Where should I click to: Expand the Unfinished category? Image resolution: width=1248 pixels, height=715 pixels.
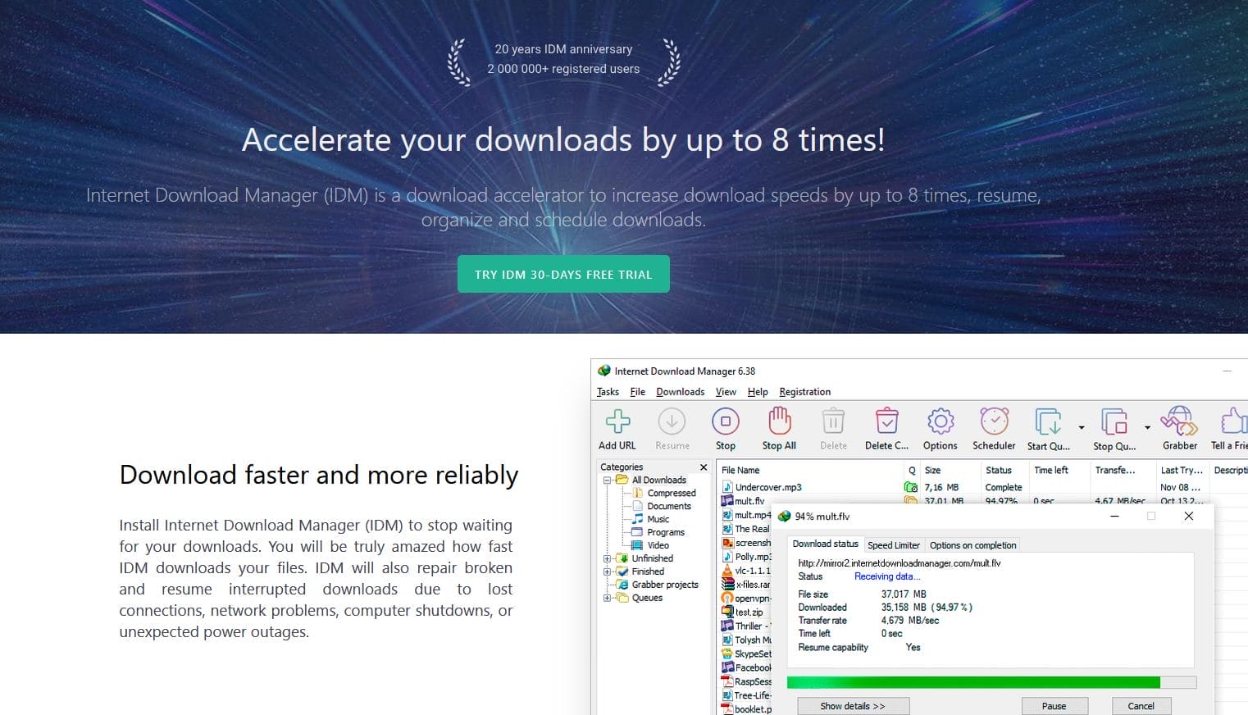(605, 558)
